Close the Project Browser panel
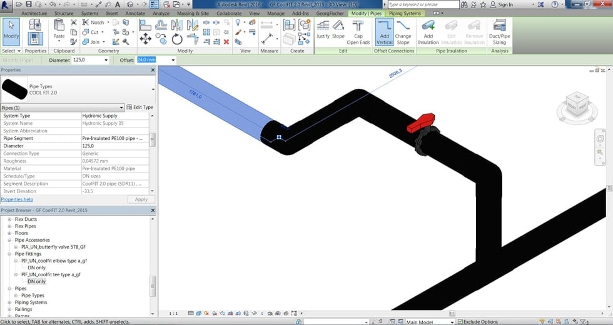 point(153,210)
